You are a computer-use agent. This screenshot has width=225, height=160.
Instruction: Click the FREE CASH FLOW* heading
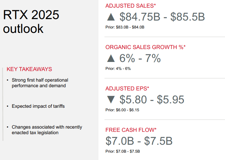pyautogui.click(x=131, y=130)
